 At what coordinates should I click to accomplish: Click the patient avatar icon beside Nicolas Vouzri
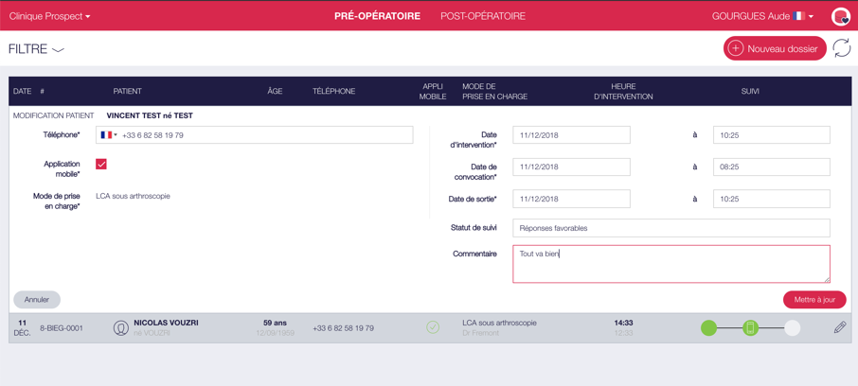point(121,328)
